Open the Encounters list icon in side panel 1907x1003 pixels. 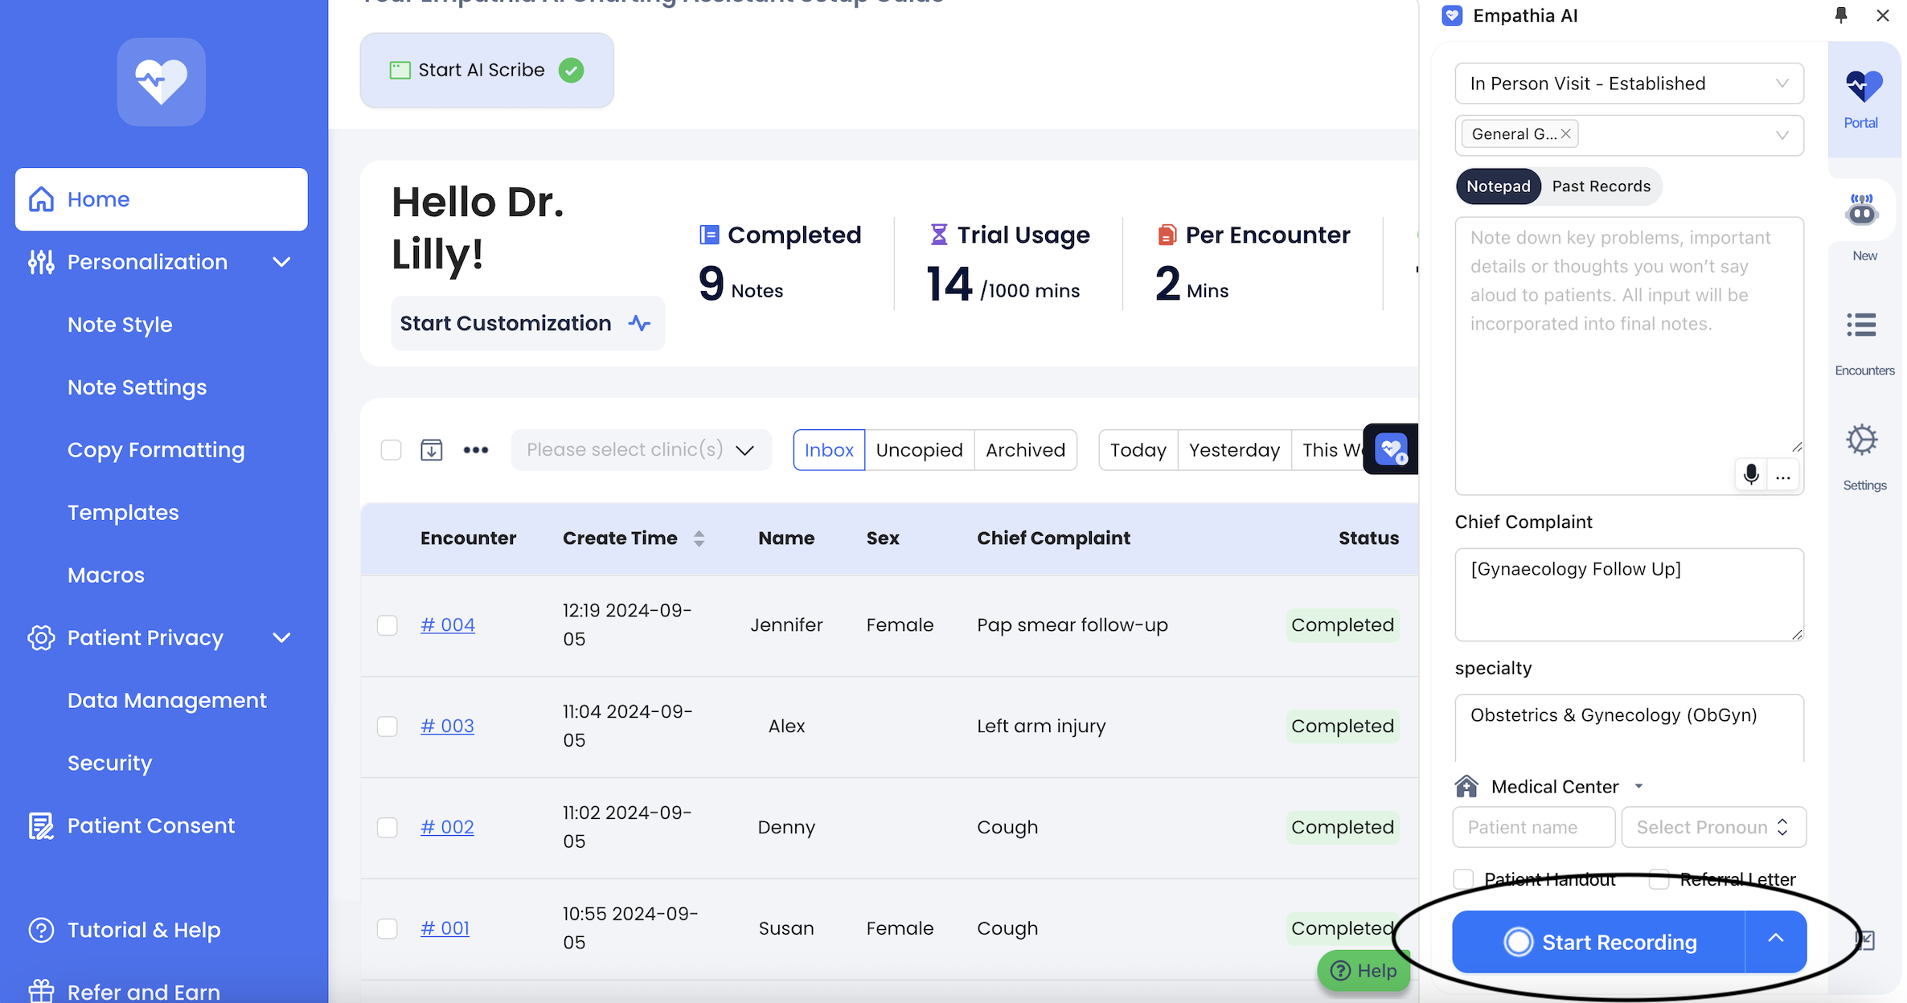click(x=1861, y=325)
